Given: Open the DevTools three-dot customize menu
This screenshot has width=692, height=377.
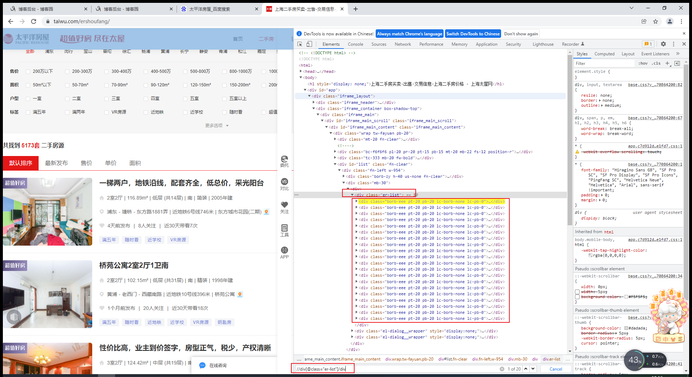Looking at the screenshot, I should (x=674, y=44).
